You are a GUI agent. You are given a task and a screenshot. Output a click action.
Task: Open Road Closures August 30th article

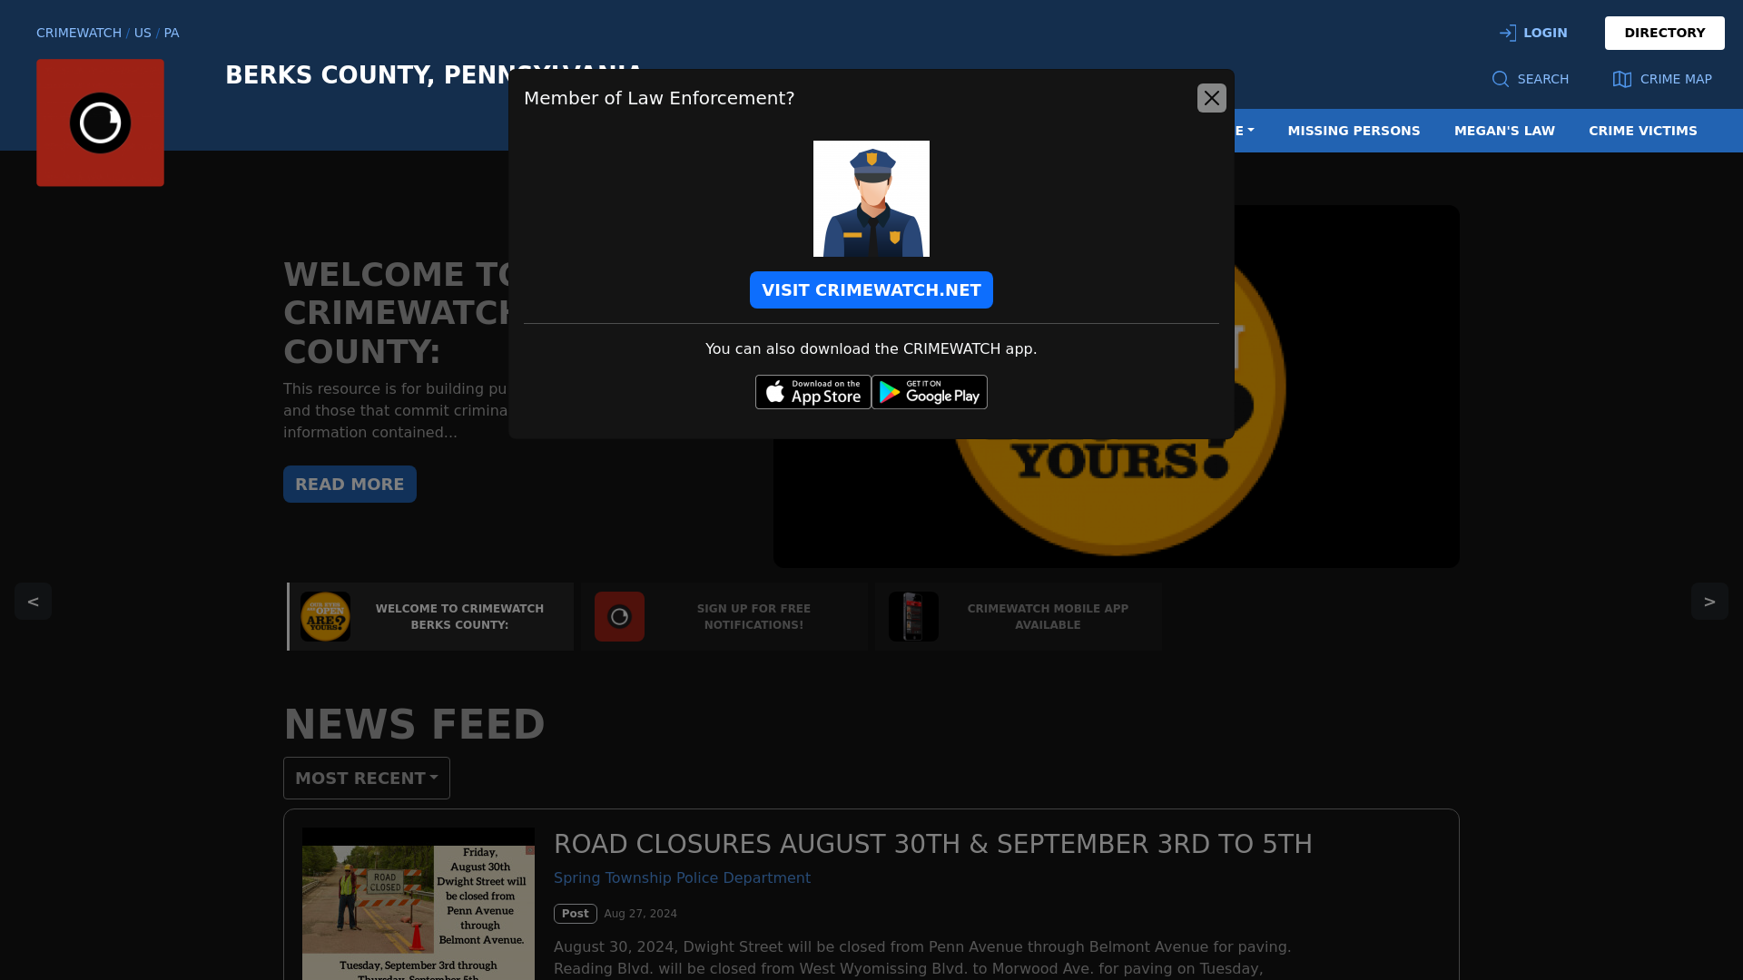933,844
